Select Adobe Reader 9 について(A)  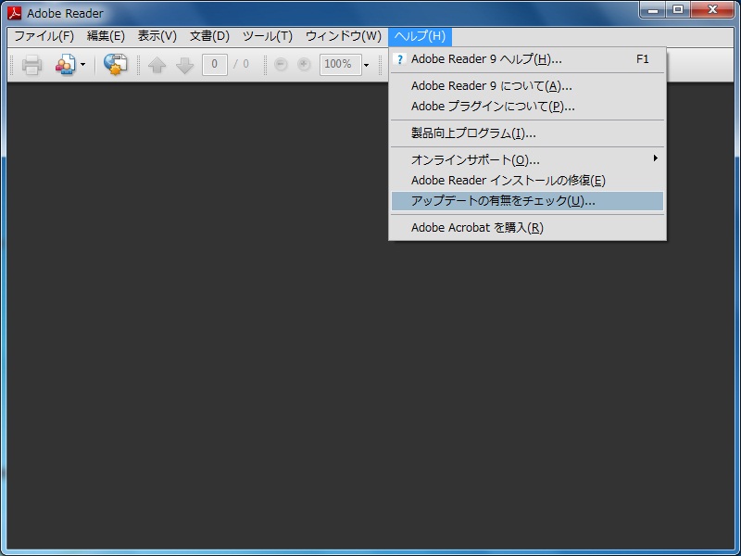(x=527, y=86)
